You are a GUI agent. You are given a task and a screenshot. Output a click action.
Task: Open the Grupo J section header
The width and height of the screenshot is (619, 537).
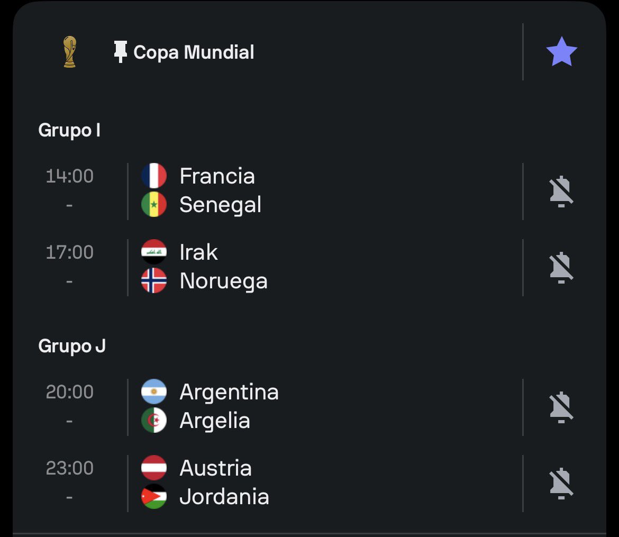[72, 347]
